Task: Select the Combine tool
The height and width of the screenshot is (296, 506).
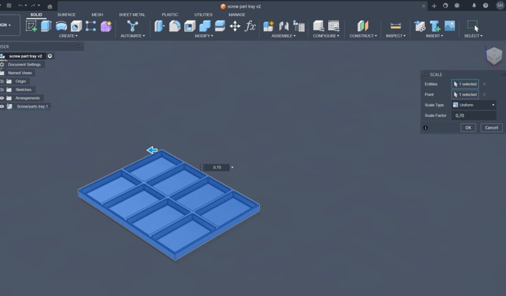Action: (204, 26)
